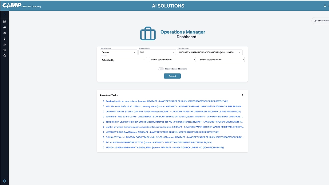Expand the 'C-FJIC-231116-1' task chevron

(103, 137)
